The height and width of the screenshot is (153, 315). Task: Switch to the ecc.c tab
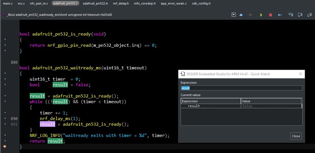click(21, 3)
